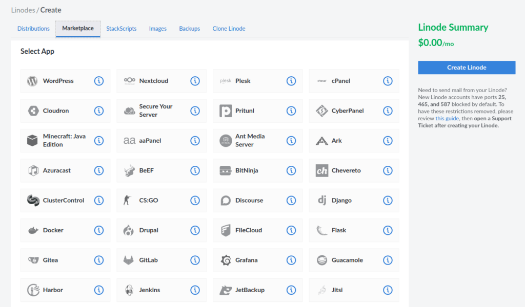Choose the cPanel app card
Viewport: 525px width, 307px height.
click(x=354, y=81)
